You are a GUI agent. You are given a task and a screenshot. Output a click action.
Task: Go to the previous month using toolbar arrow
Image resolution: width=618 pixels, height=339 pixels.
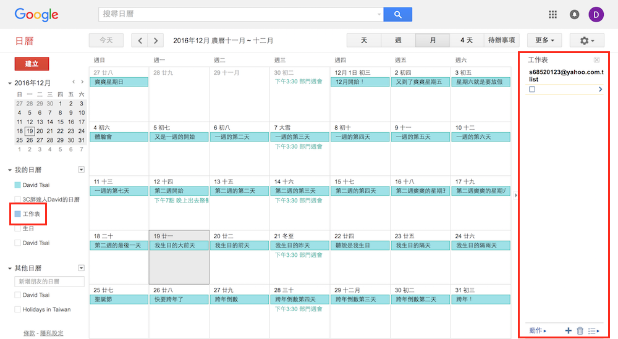[x=140, y=41]
